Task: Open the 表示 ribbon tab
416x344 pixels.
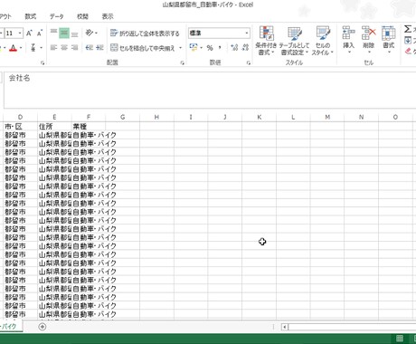Action: (x=108, y=16)
